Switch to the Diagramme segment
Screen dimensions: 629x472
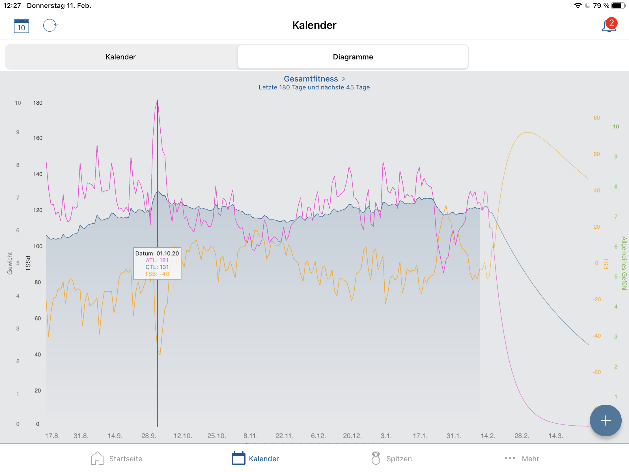[x=353, y=57]
